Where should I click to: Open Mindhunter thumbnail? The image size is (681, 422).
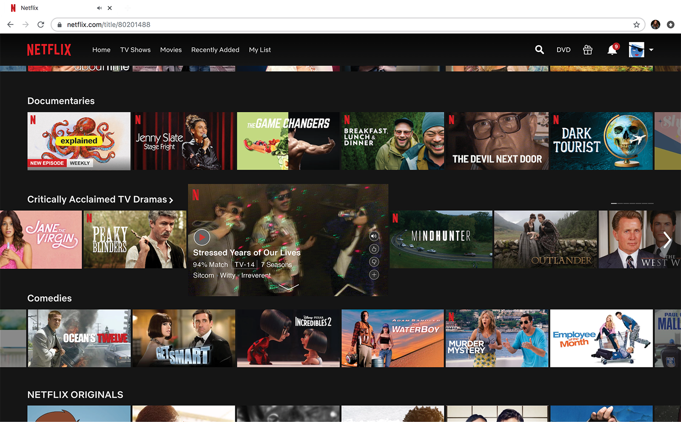[441, 240]
